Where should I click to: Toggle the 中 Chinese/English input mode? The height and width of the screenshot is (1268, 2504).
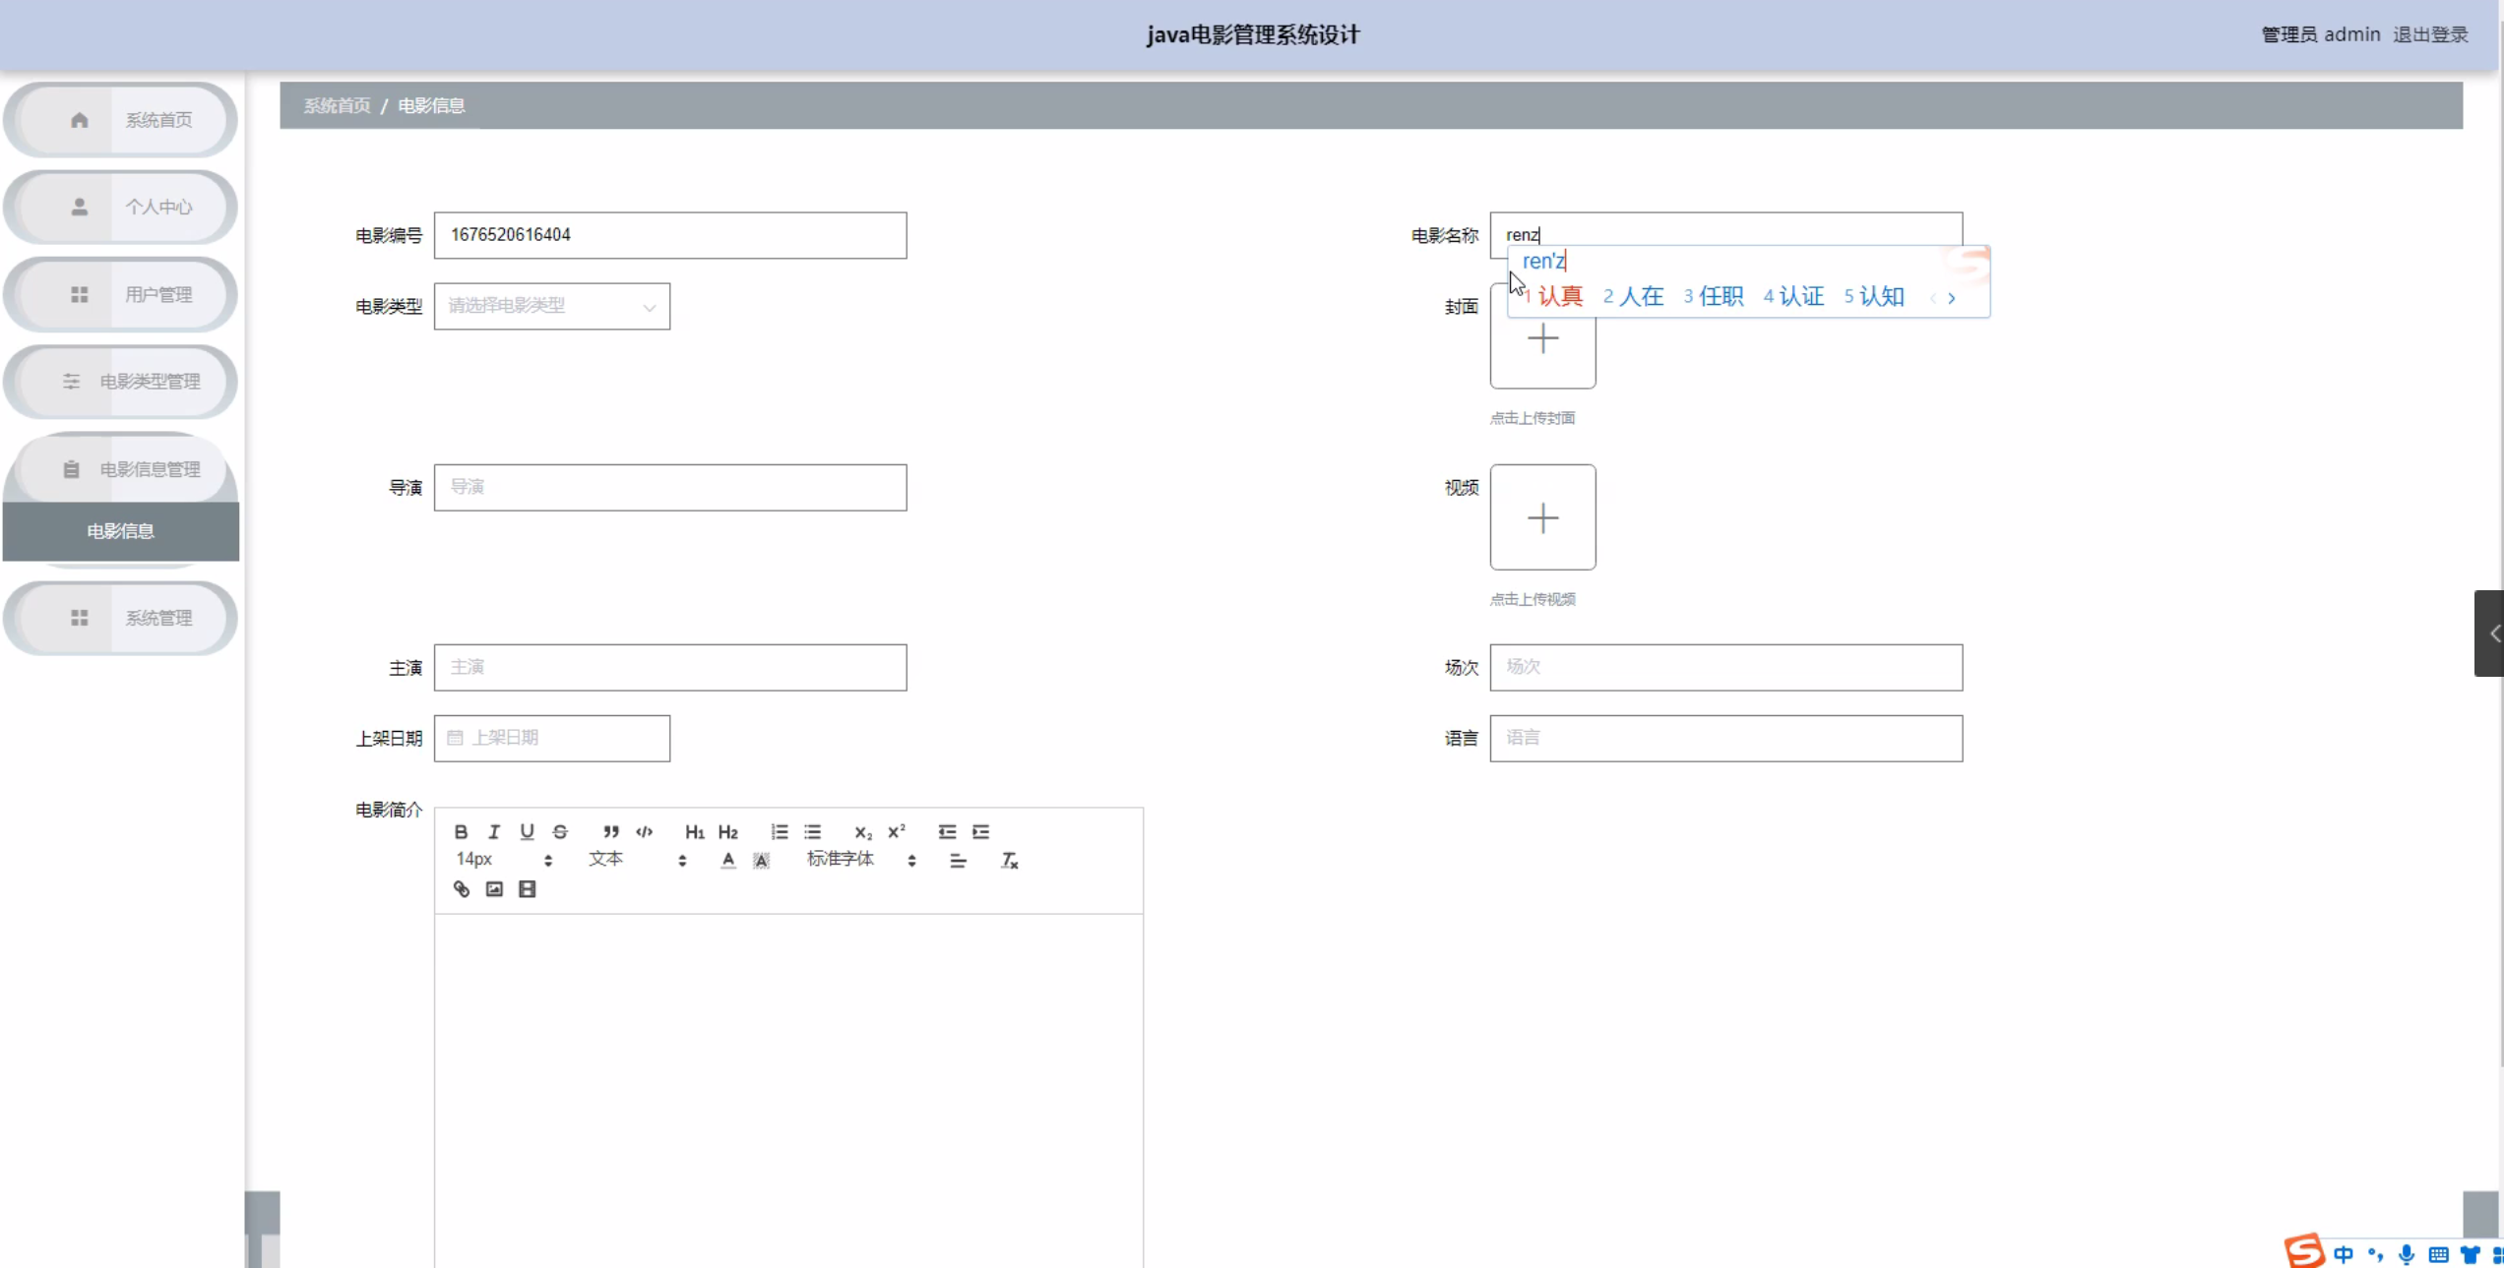click(x=2344, y=1254)
